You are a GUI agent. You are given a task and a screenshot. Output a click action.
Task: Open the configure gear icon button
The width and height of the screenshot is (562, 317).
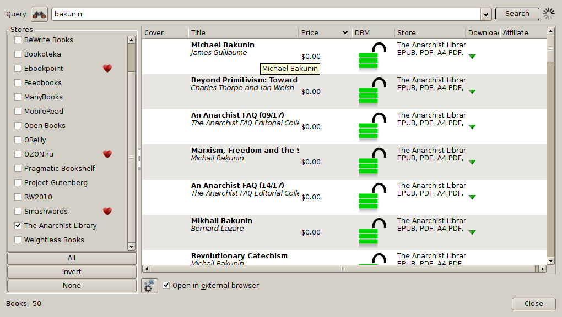149,286
